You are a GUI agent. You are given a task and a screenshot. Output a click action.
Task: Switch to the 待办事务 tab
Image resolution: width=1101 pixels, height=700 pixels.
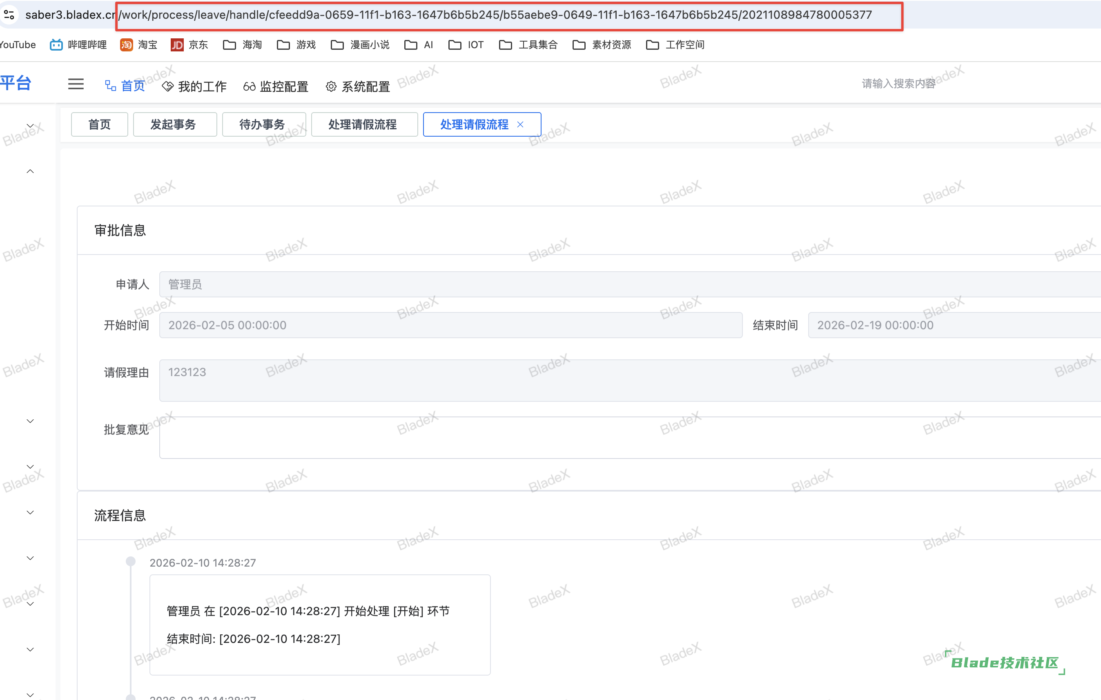[x=264, y=124]
